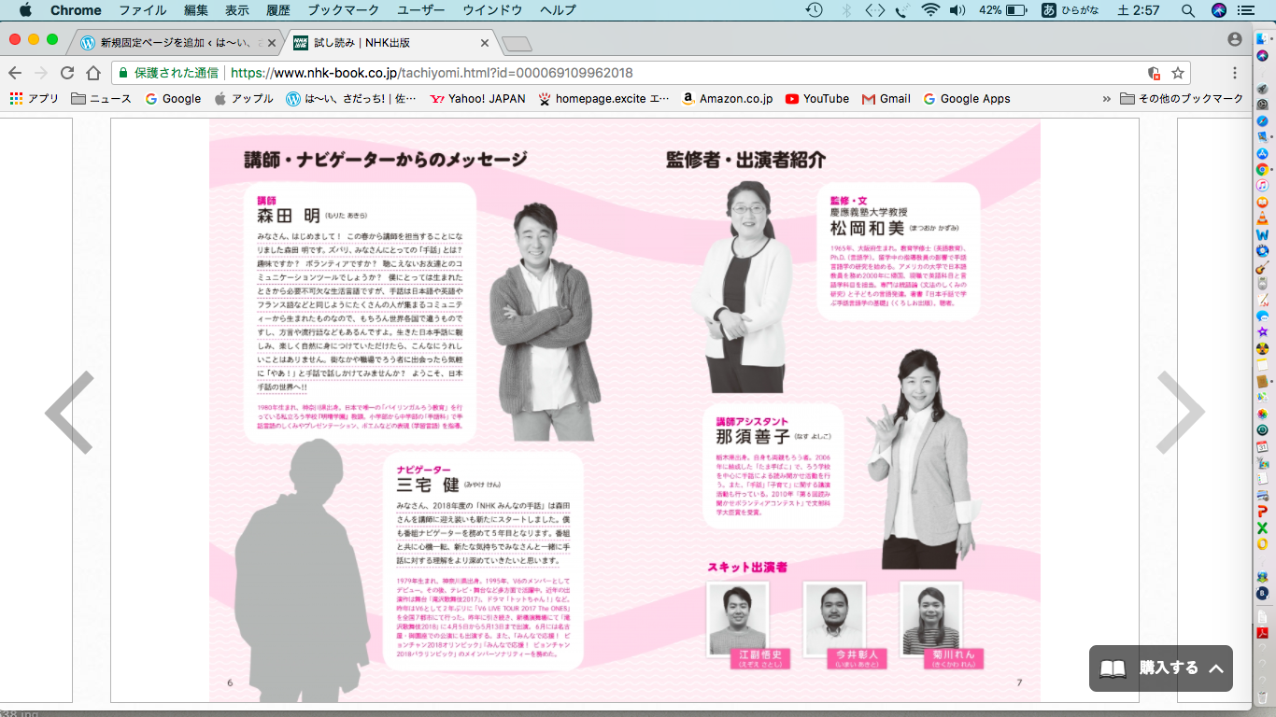The image size is (1276, 717).
Task: Show hidden bookmarks with chevron
Action: click(x=1107, y=99)
